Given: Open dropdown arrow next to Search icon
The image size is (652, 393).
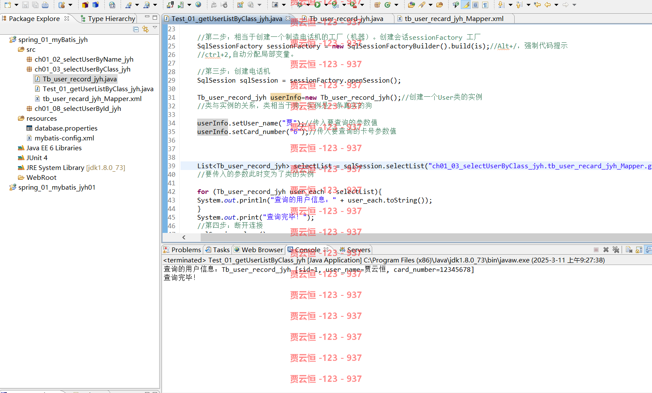Looking at the screenshot, I should coord(430,5).
